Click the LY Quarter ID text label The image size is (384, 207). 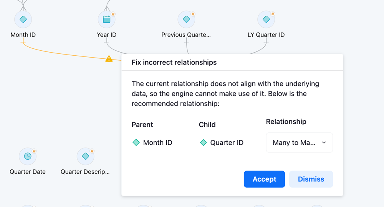[x=266, y=35]
